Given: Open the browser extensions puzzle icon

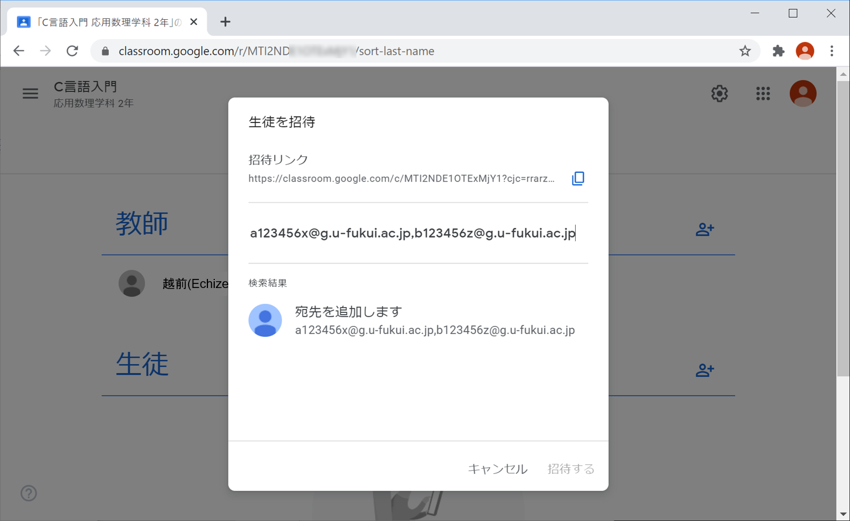Looking at the screenshot, I should [778, 51].
